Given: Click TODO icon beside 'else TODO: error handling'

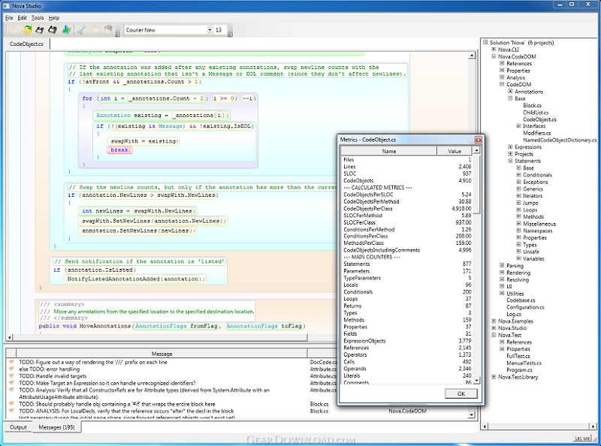Looking at the screenshot, I should tap(11, 369).
